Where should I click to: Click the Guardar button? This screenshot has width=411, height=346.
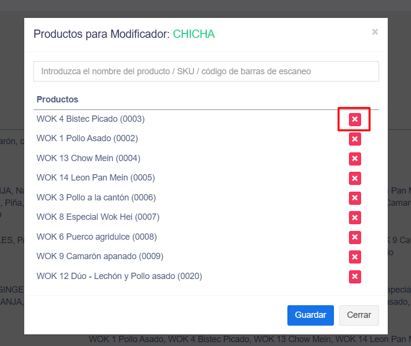point(311,315)
